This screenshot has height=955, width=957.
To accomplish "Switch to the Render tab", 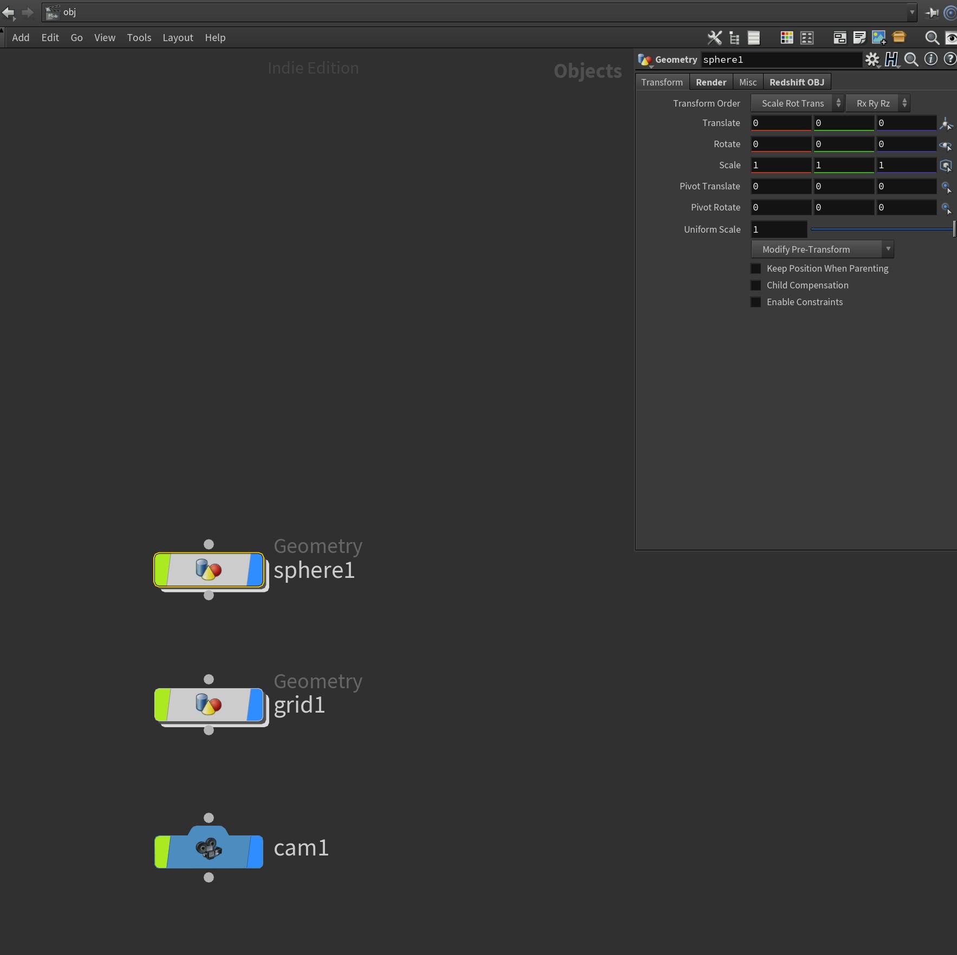I will pos(711,82).
